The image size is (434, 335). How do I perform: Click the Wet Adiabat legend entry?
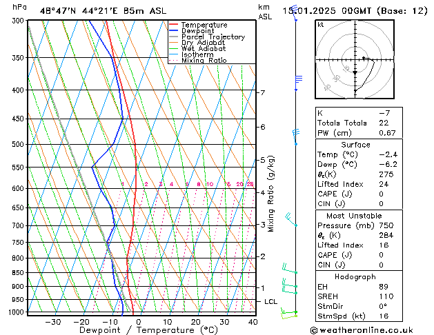point(204,48)
